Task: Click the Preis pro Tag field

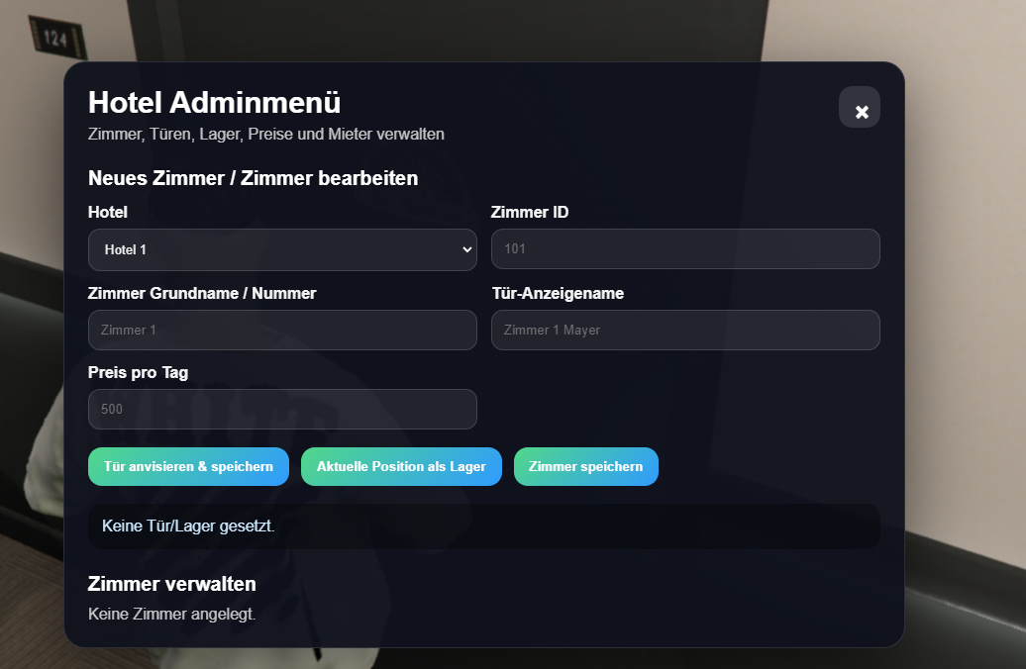Action: (282, 410)
